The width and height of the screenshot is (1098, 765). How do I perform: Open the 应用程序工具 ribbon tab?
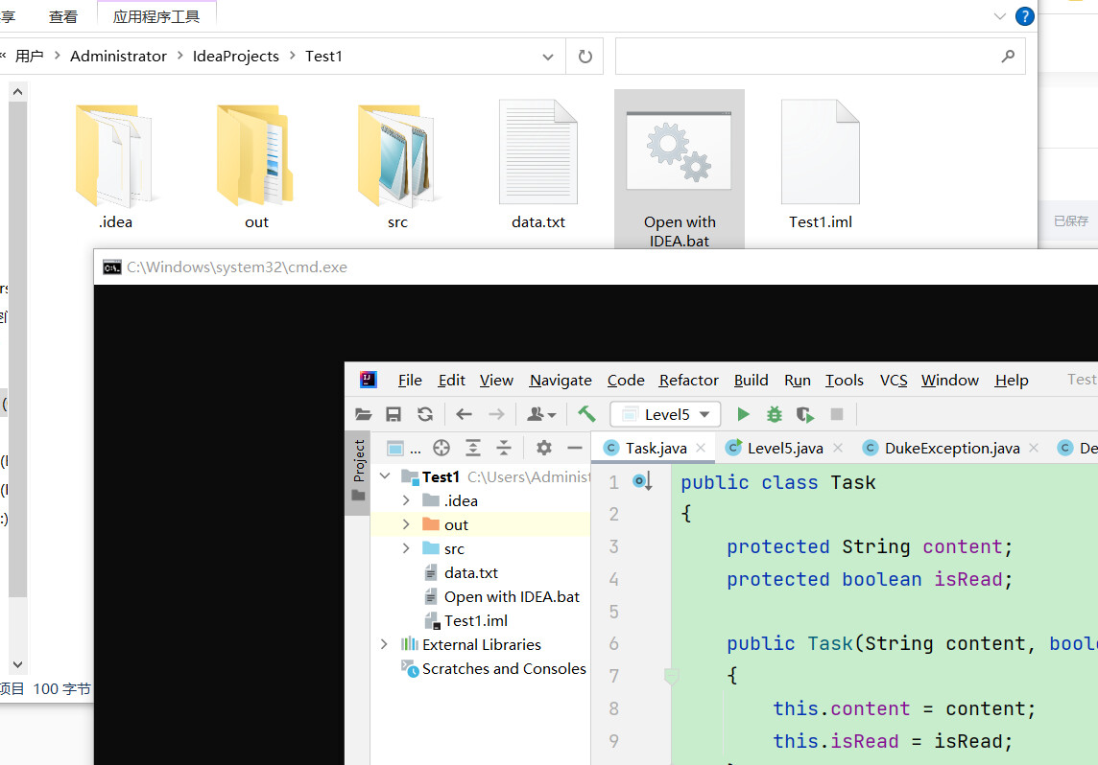156,16
